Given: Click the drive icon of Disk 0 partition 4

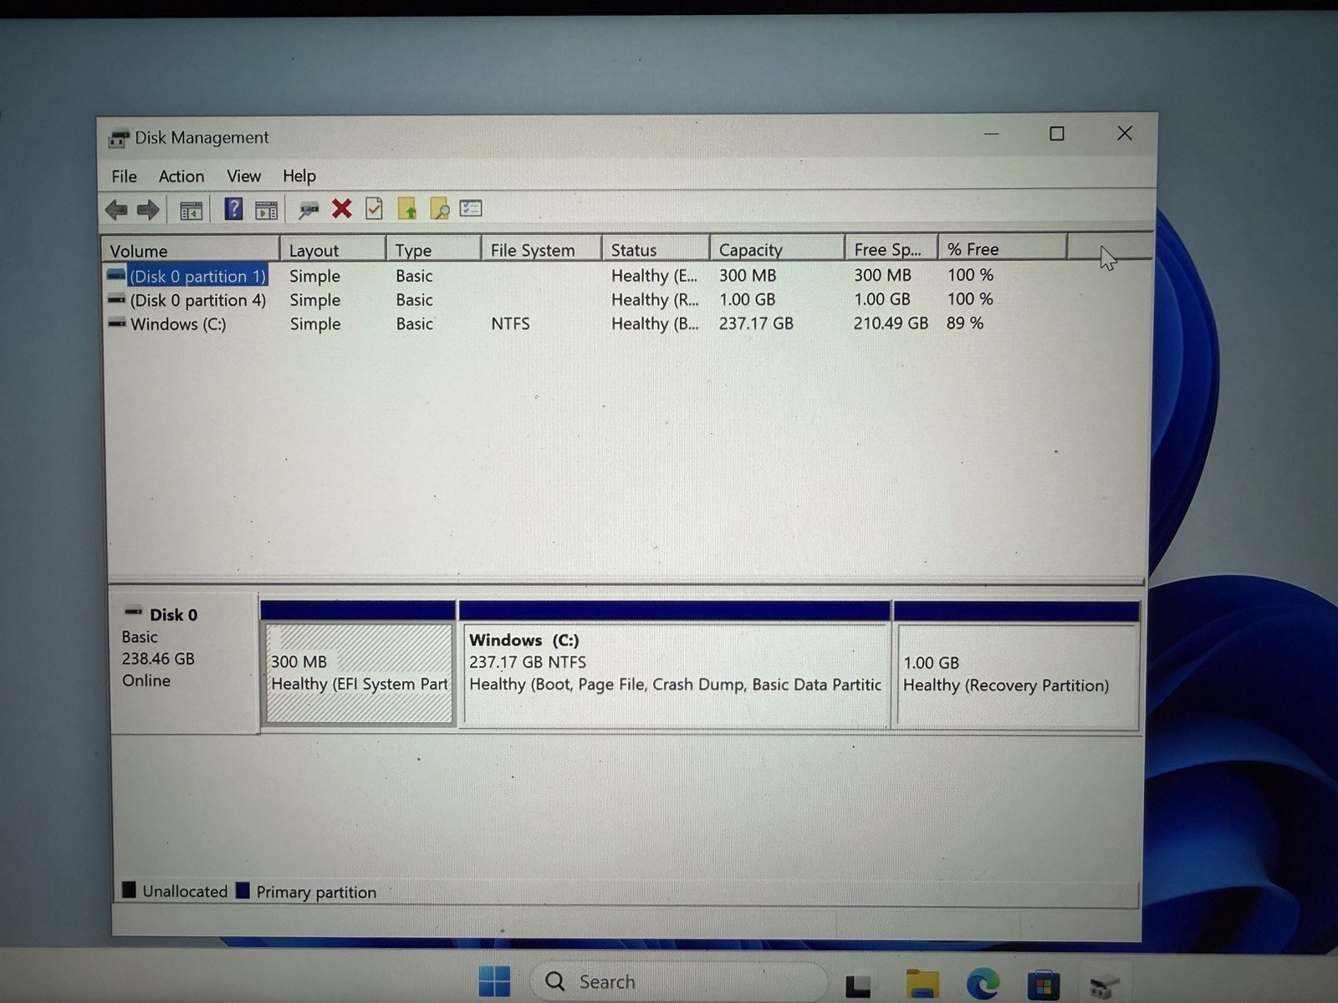Looking at the screenshot, I should (116, 299).
